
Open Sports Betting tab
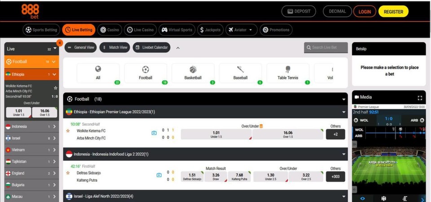[41, 30]
